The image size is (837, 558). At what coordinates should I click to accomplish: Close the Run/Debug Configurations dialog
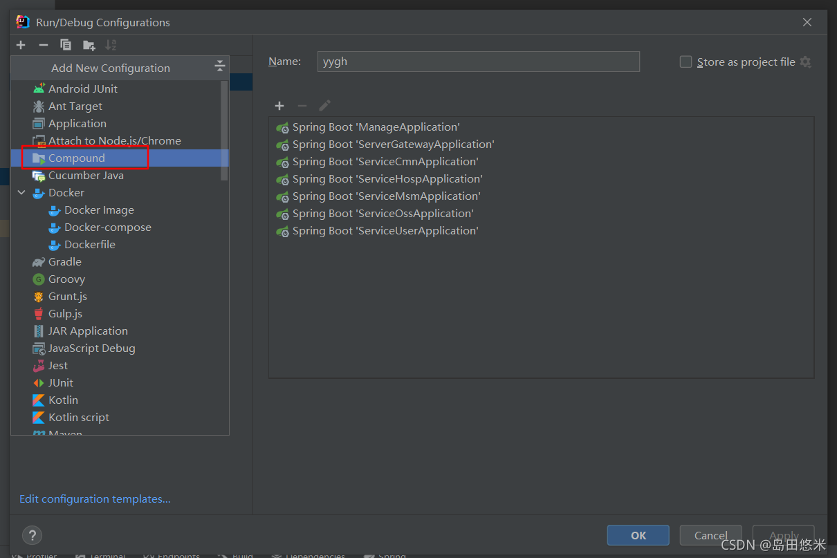807,22
